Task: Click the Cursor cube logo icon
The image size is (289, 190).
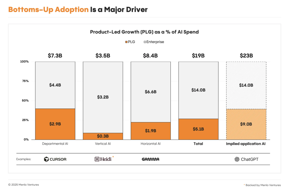Action: [47, 159]
